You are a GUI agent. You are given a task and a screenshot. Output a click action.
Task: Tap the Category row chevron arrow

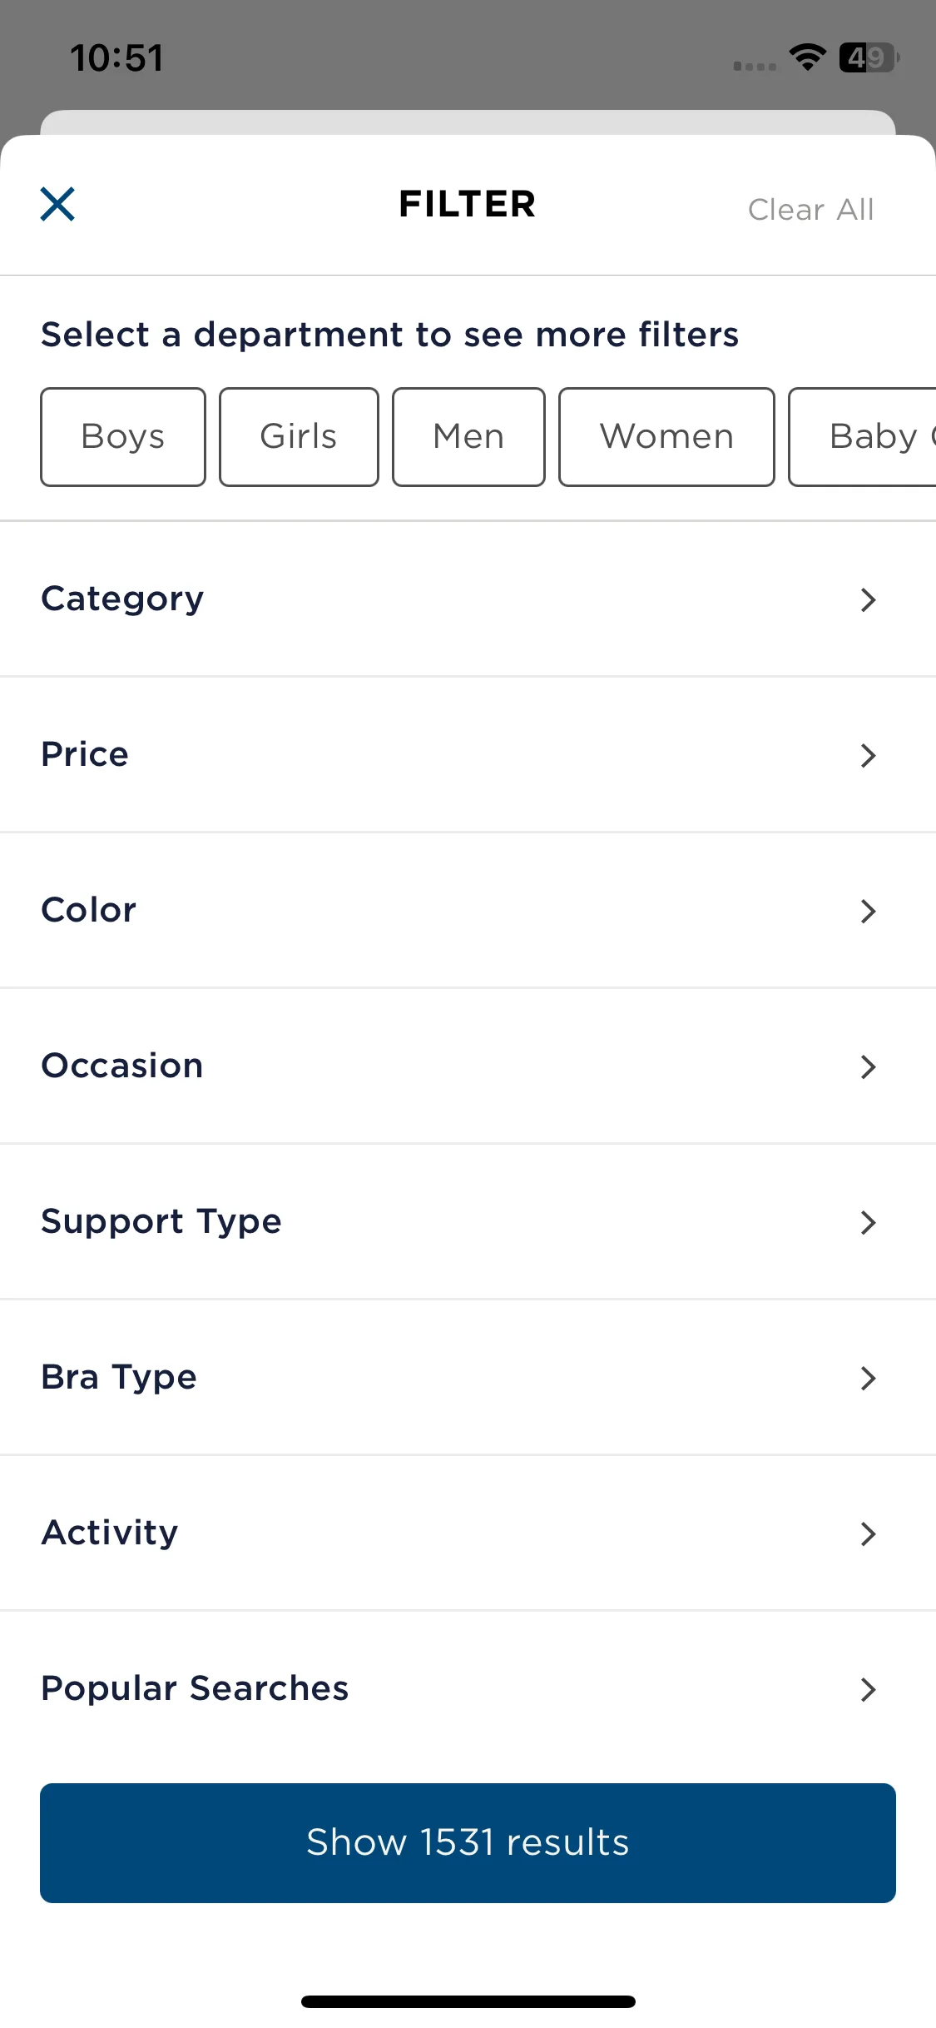(868, 599)
